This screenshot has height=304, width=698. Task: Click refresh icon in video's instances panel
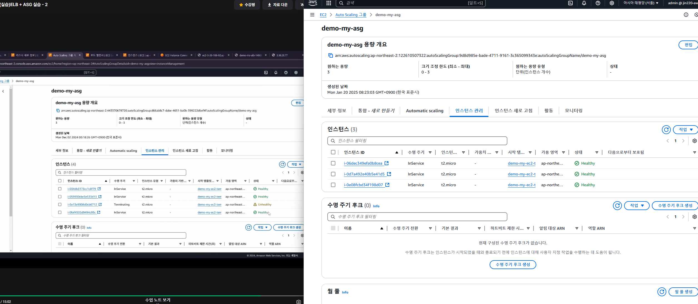tap(282, 164)
